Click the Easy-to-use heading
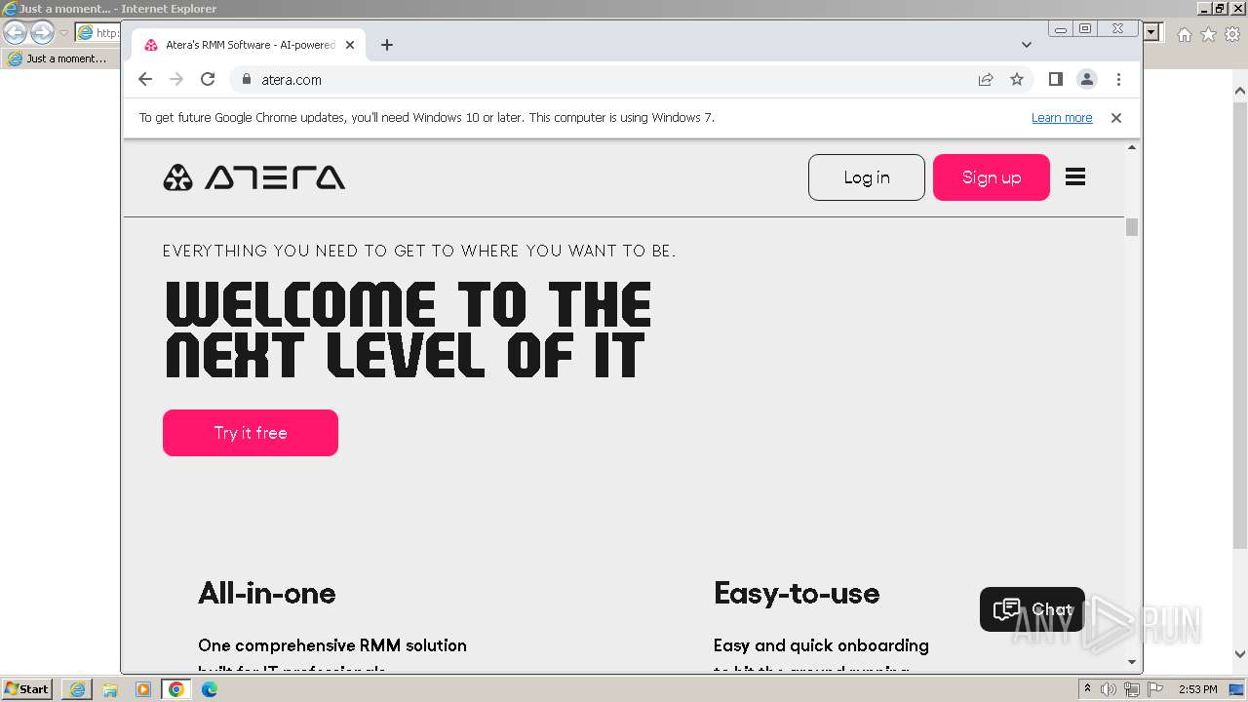The height and width of the screenshot is (702, 1248). click(x=797, y=593)
